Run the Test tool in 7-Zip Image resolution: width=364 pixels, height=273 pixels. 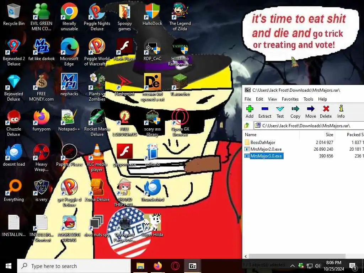tap(280, 112)
